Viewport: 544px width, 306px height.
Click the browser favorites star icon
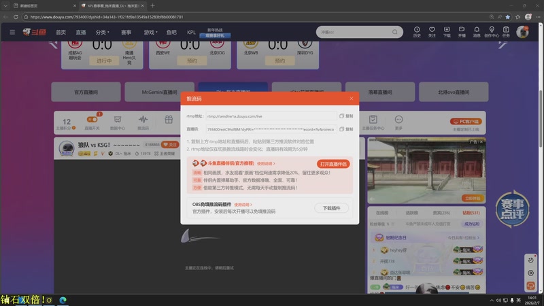click(507, 16)
